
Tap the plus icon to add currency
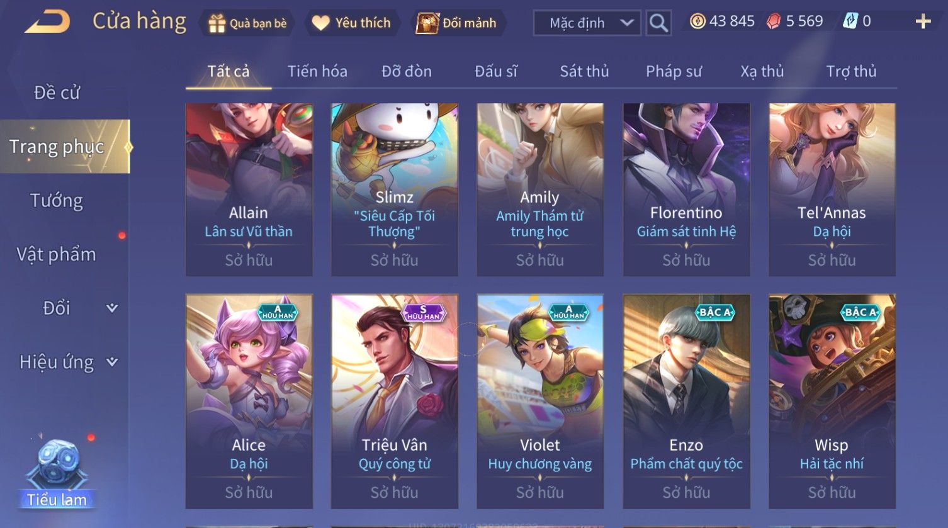(x=923, y=22)
